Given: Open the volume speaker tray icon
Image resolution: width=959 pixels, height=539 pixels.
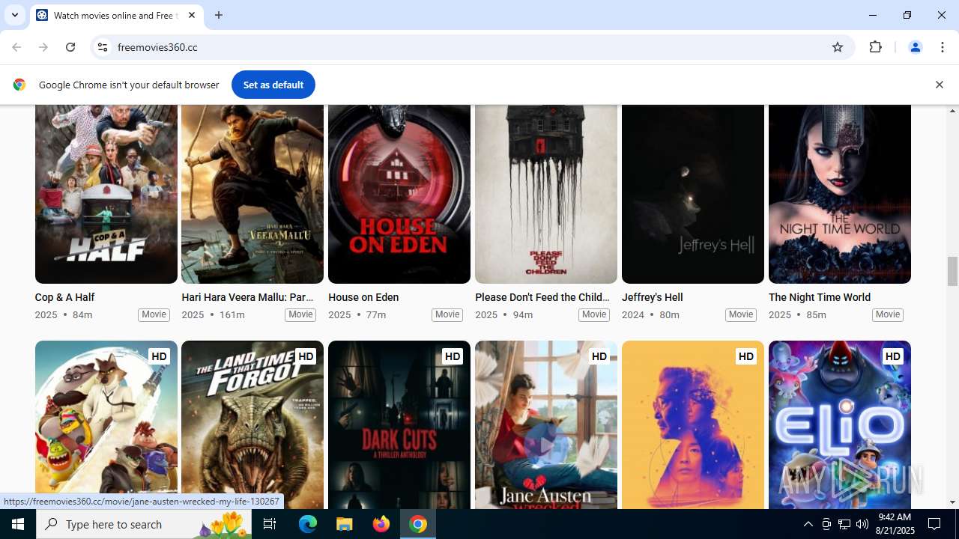Looking at the screenshot, I should point(862,524).
